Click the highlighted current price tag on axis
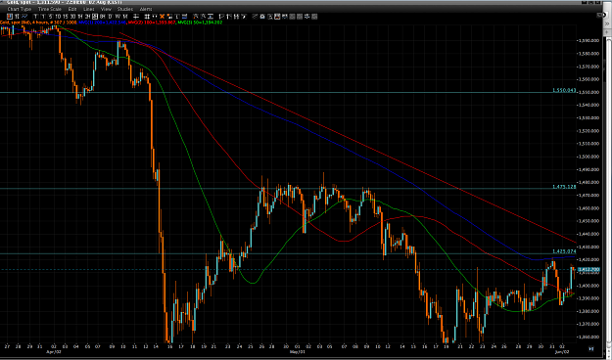The width and height of the screenshot is (612, 360). pos(588,269)
